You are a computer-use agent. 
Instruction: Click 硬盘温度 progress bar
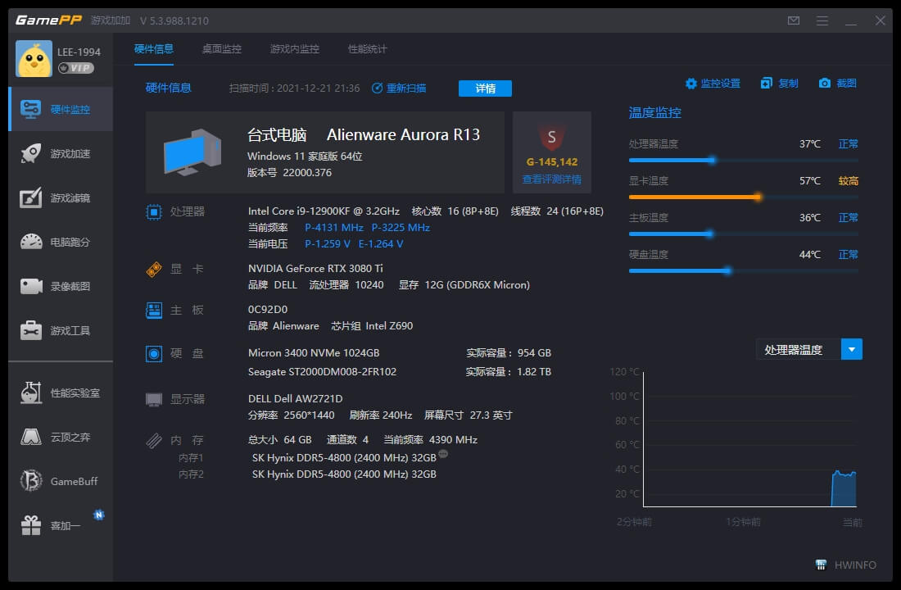coord(744,271)
